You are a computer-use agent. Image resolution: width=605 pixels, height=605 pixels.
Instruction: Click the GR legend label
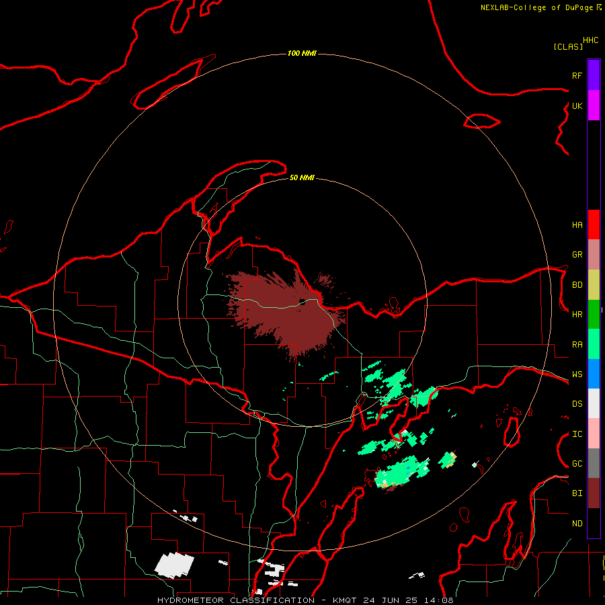click(x=577, y=255)
